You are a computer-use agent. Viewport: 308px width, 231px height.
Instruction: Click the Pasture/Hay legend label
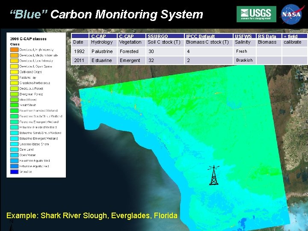point(28,77)
